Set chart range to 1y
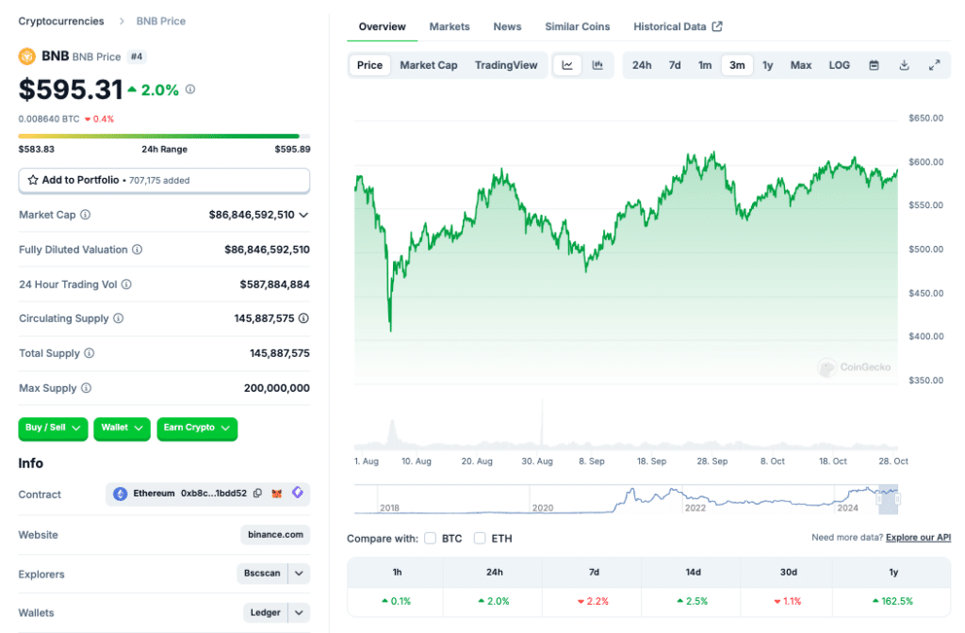The image size is (965, 633). click(767, 65)
